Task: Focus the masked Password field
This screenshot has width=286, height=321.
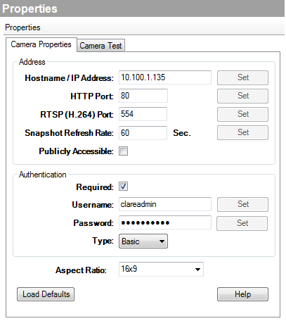Action: click(x=165, y=222)
